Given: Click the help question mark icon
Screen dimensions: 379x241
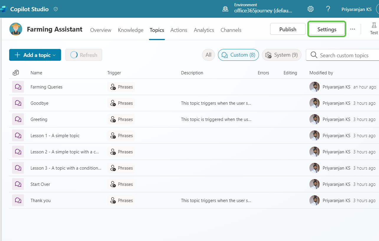Looking at the screenshot, I should pos(328,9).
